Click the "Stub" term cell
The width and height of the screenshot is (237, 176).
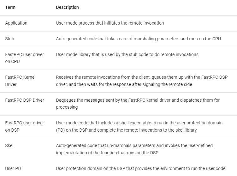click(x=9, y=39)
